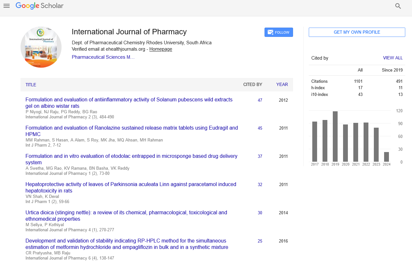412x264 pixels.
Task: Click the Citations row label
Action: pyautogui.click(x=319, y=81)
